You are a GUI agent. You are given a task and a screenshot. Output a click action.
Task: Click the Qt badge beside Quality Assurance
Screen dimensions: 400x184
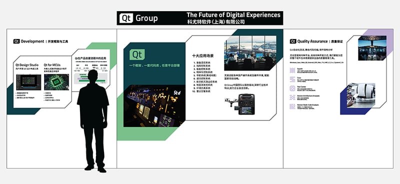(x=293, y=41)
